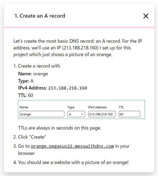Click the IPv4 Address label in the form
Viewport: 158px width, 176px height.
click(x=97, y=107)
